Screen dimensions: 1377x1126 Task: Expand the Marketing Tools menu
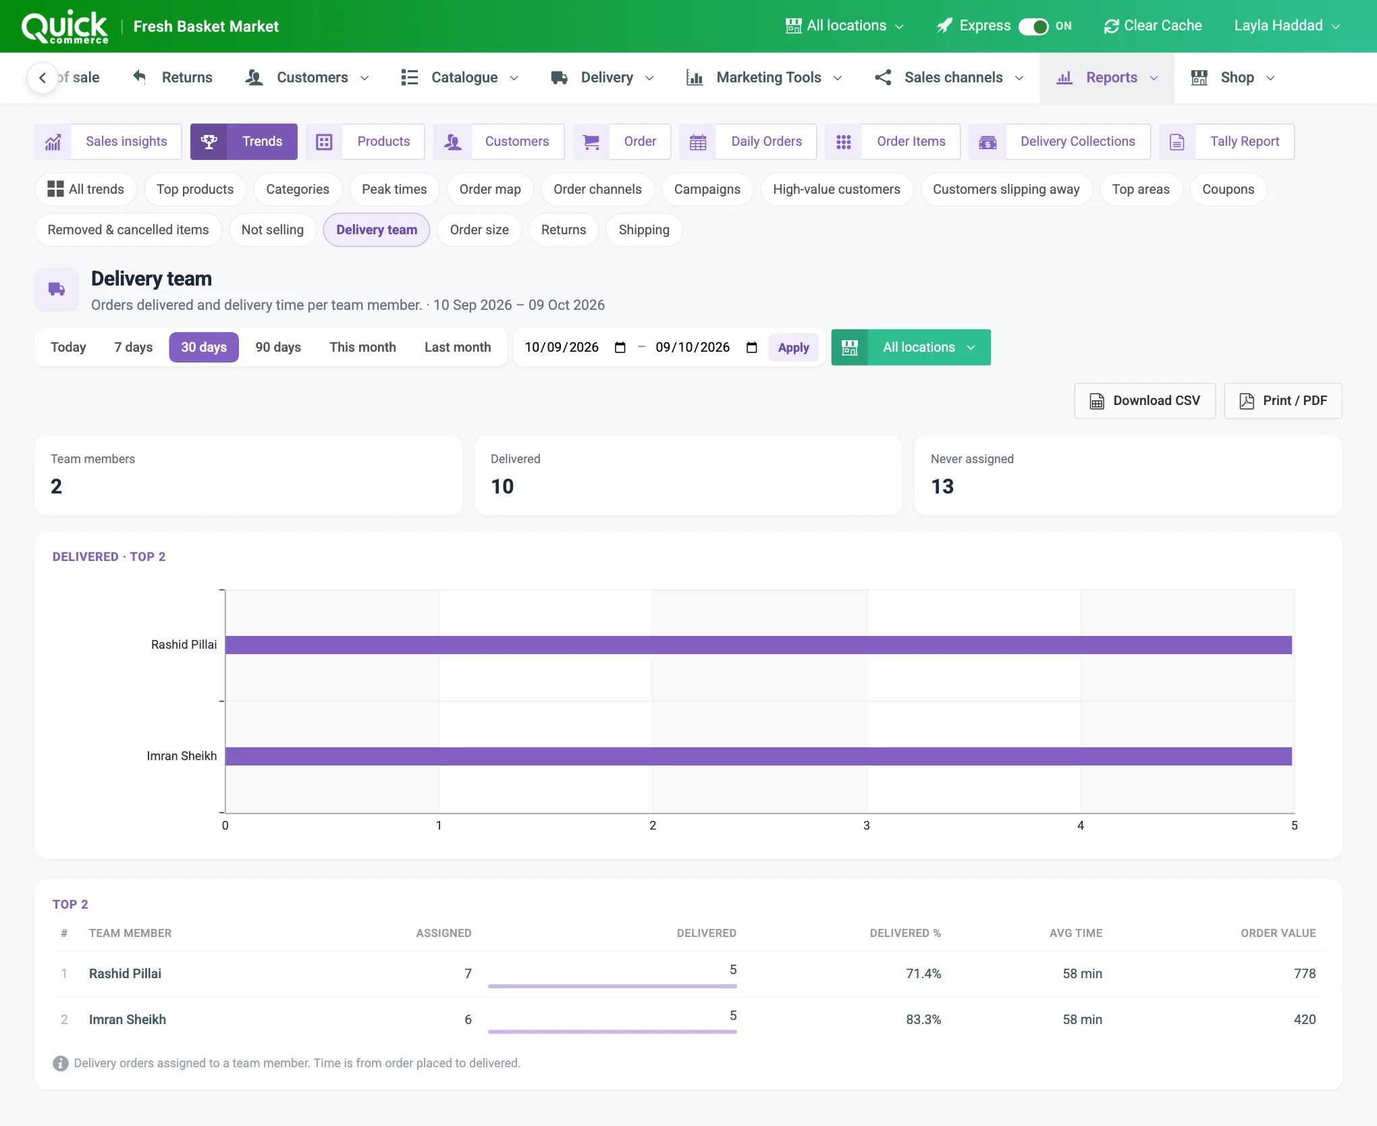[x=764, y=78]
